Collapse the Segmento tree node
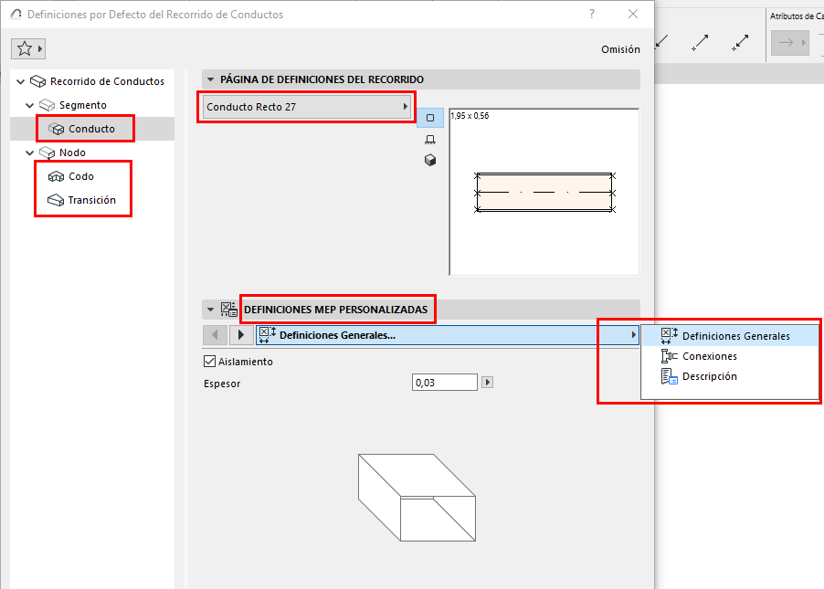Viewport: 824px width, 589px height. click(x=30, y=105)
